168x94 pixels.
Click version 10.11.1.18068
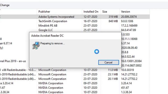pos(129,39)
